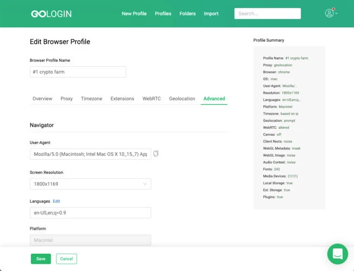The image size is (354, 271).
Task: Switch to the Overview tab
Action: pos(42,99)
